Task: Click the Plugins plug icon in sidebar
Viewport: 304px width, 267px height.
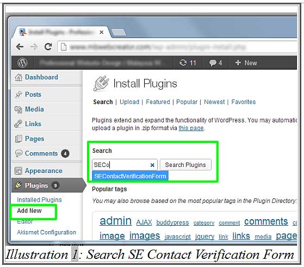Action: (18, 185)
